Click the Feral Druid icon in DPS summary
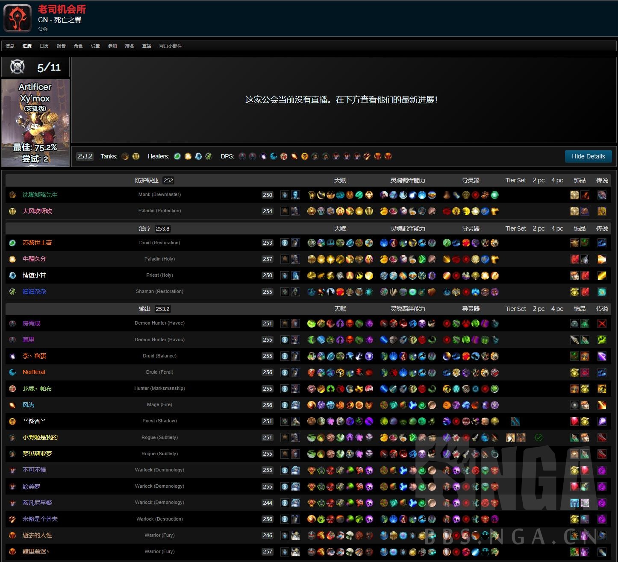Screen dimensions: 618x562 point(274,156)
